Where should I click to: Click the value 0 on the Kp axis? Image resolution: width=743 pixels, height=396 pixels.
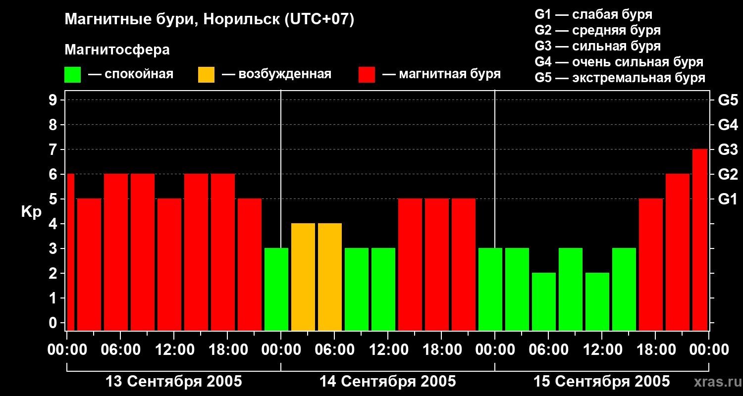(x=54, y=323)
